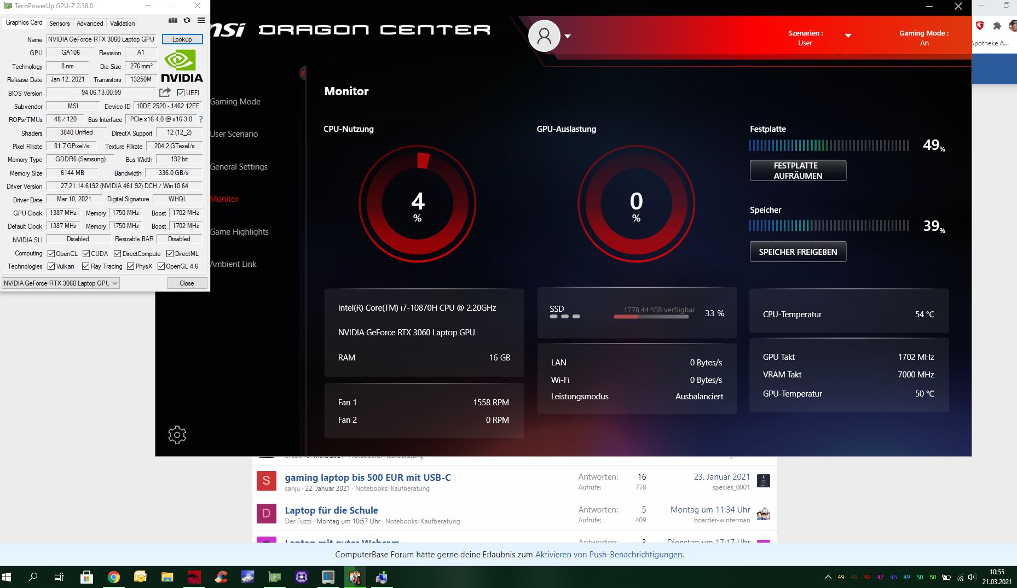Collapse the Dragon Center sidebar arrow
Screen dimensions: 1017x588
303,73
